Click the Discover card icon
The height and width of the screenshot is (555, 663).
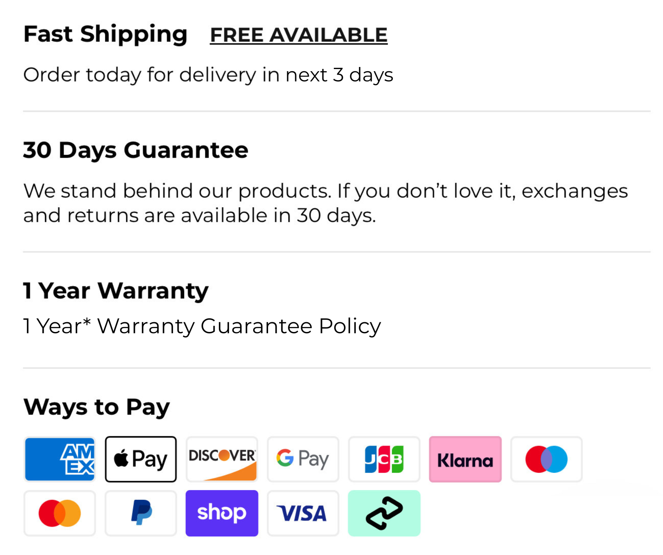click(222, 459)
